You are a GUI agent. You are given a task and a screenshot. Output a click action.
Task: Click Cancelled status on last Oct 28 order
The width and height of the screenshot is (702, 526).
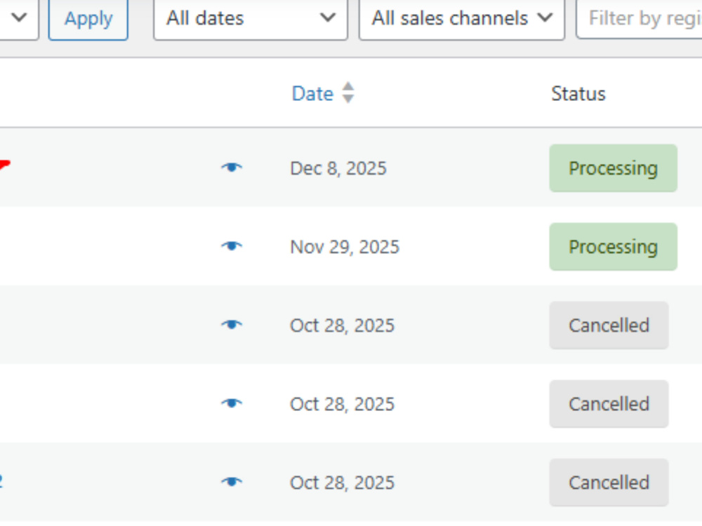609,483
